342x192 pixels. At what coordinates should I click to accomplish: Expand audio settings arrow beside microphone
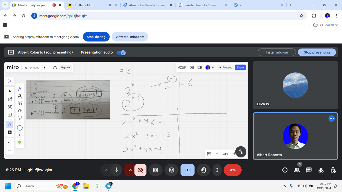106,170
